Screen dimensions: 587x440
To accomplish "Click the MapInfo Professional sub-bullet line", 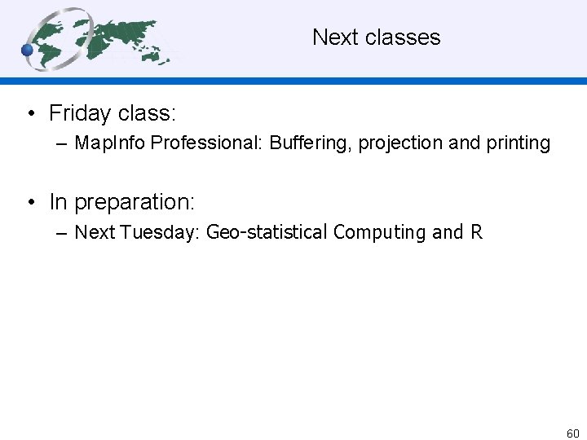I will coord(312,143).
